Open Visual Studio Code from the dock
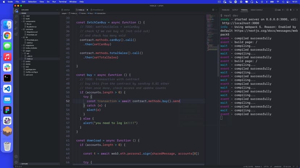Screen dimensions: 300x168 [x=7, y=89]
